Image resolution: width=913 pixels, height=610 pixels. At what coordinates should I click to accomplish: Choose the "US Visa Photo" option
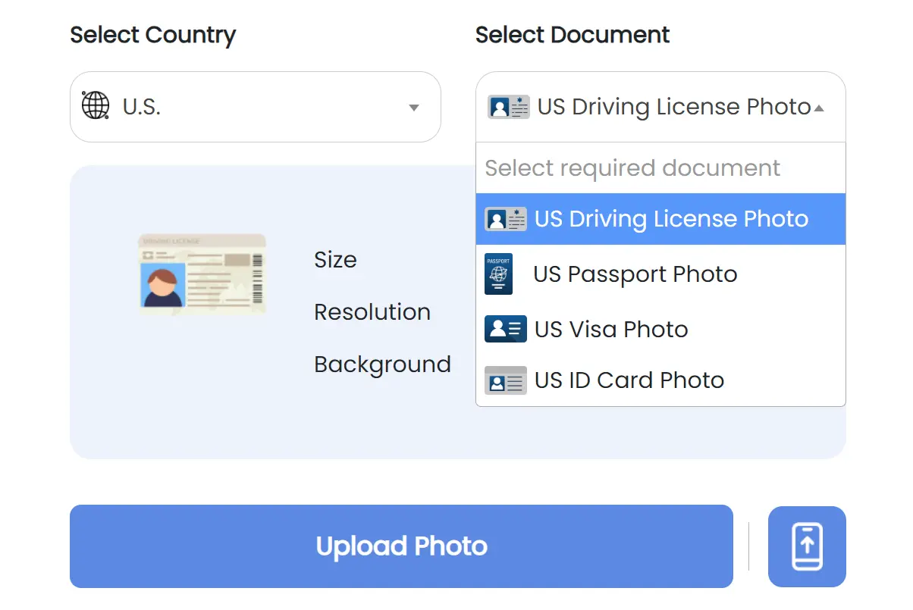click(611, 329)
